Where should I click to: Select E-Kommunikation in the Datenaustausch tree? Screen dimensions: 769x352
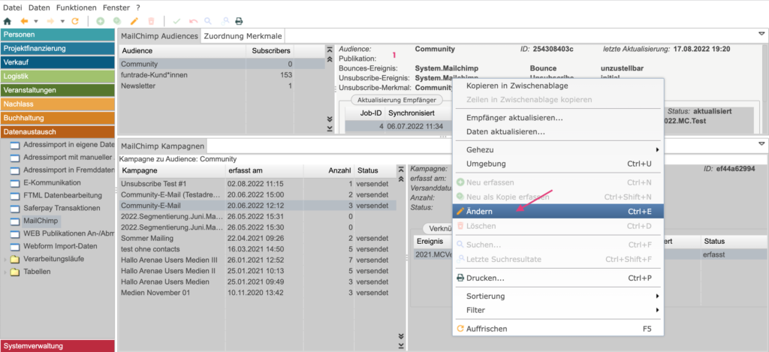coord(52,182)
